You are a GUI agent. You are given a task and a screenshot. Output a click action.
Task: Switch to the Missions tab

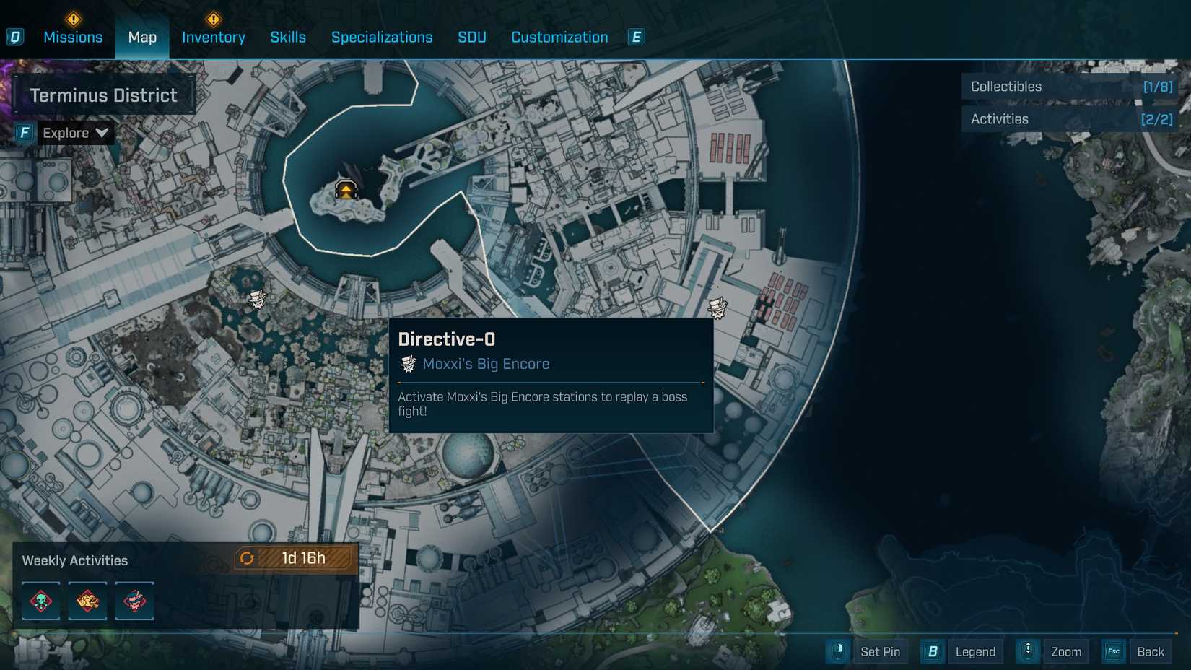click(73, 38)
